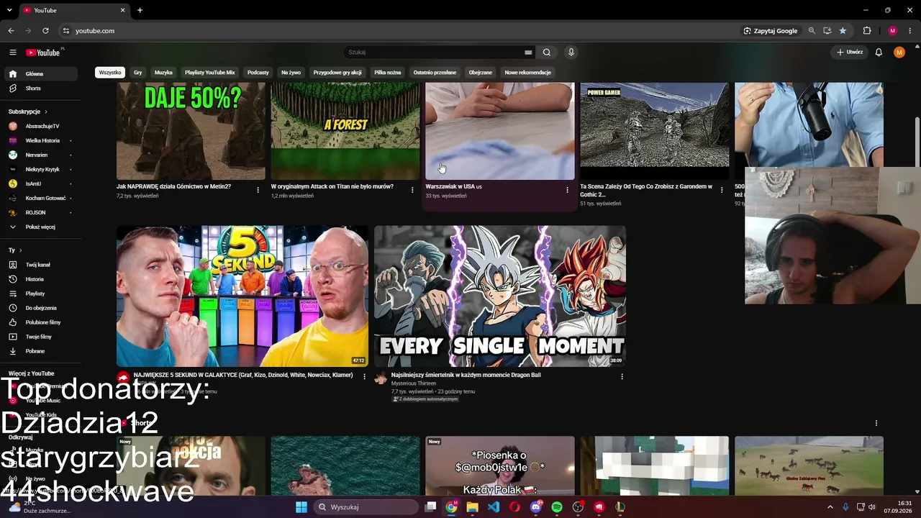Open the on-screen keyboard in search box
This screenshot has height=518, width=921.
(528, 53)
